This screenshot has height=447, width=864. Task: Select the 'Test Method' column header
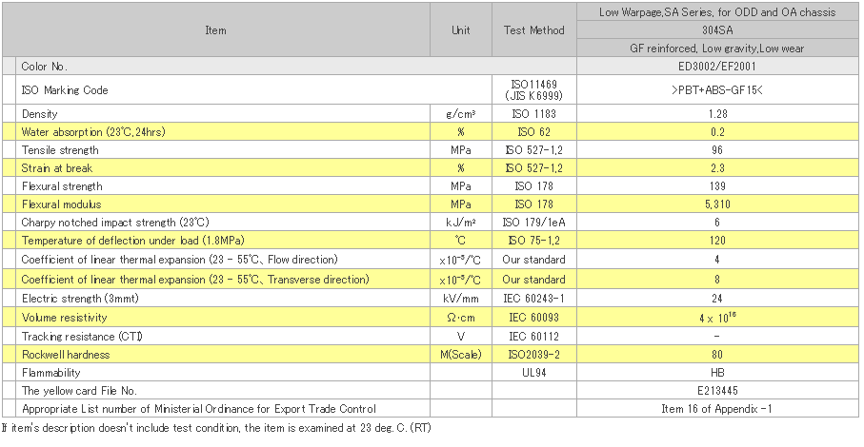[x=534, y=30]
